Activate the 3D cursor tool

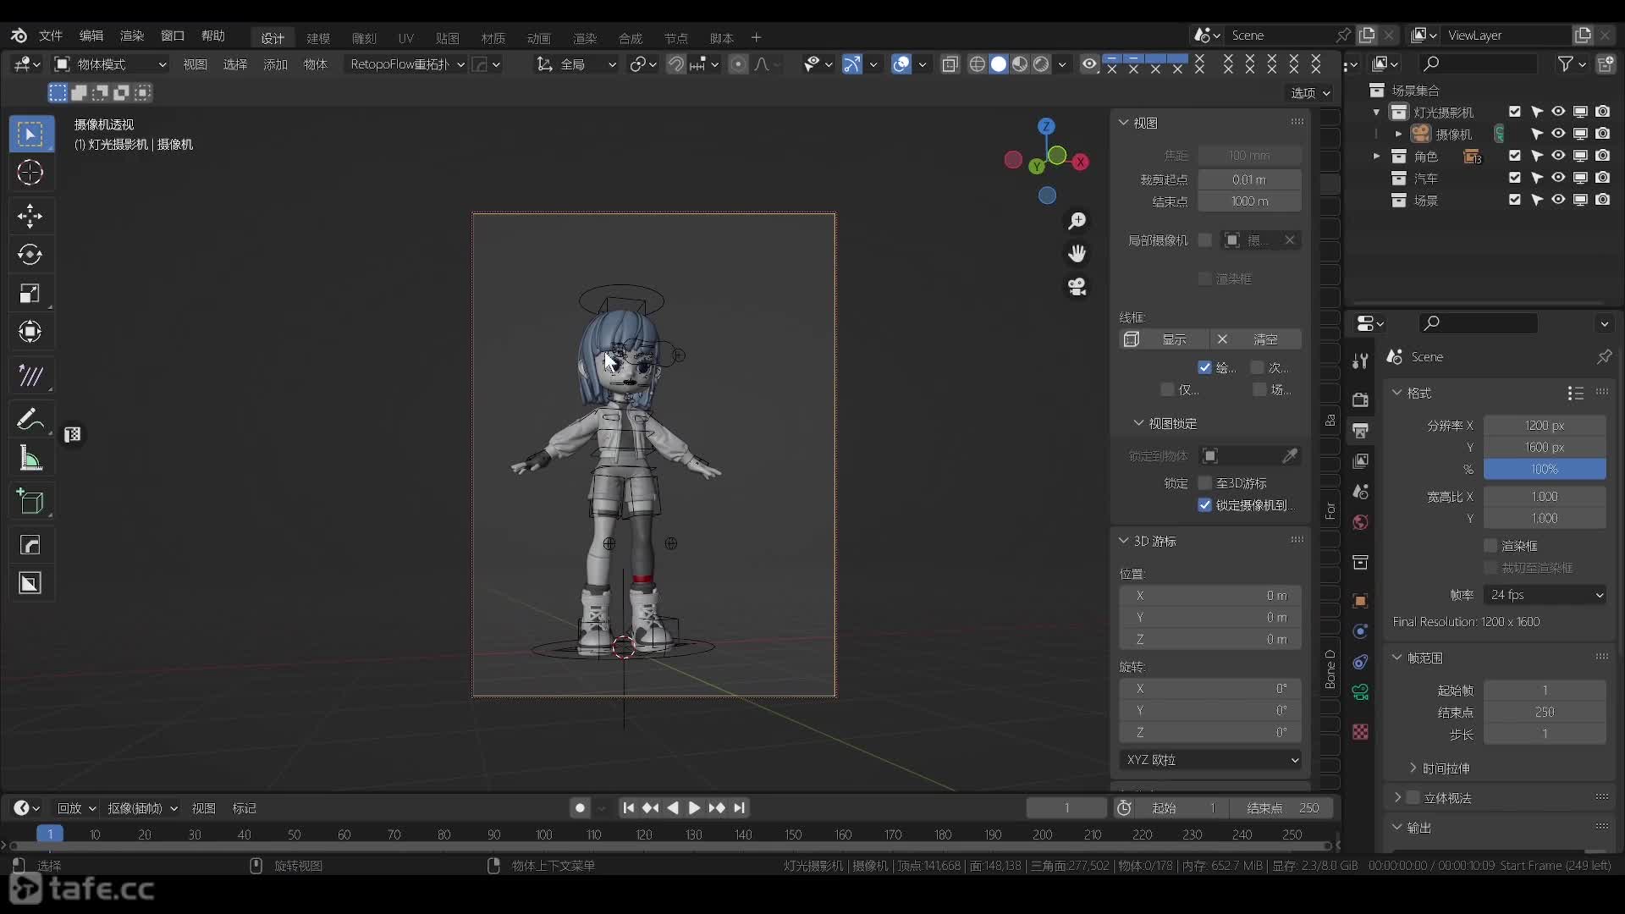(30, 173)
